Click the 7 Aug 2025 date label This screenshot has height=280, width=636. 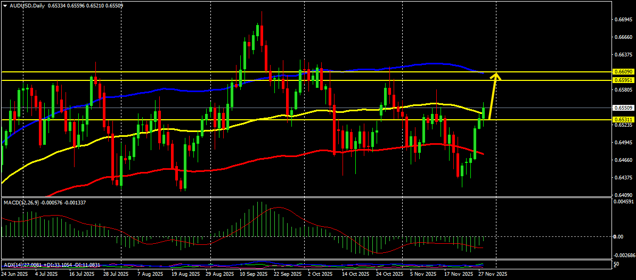[x=150, y=274]
